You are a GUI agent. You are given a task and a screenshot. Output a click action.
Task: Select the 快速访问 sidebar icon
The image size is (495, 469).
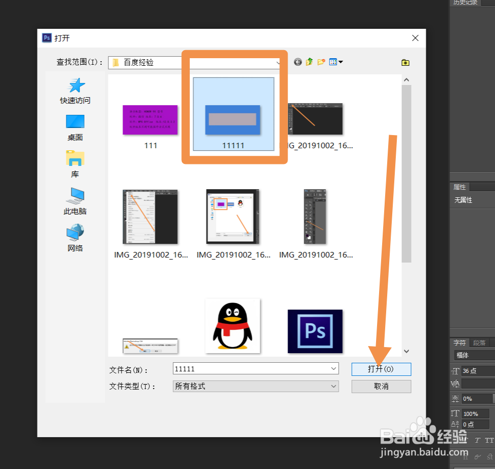(75, 85)
